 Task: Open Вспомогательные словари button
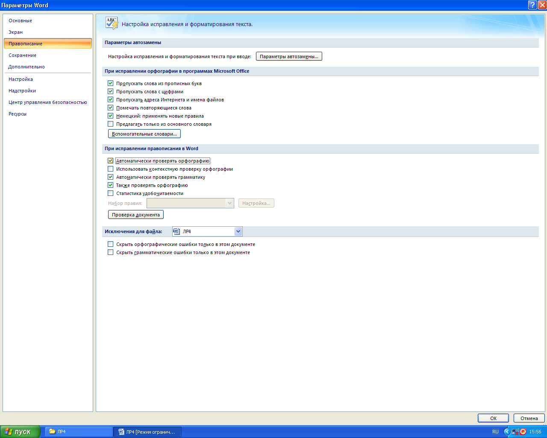coord(144,134)
